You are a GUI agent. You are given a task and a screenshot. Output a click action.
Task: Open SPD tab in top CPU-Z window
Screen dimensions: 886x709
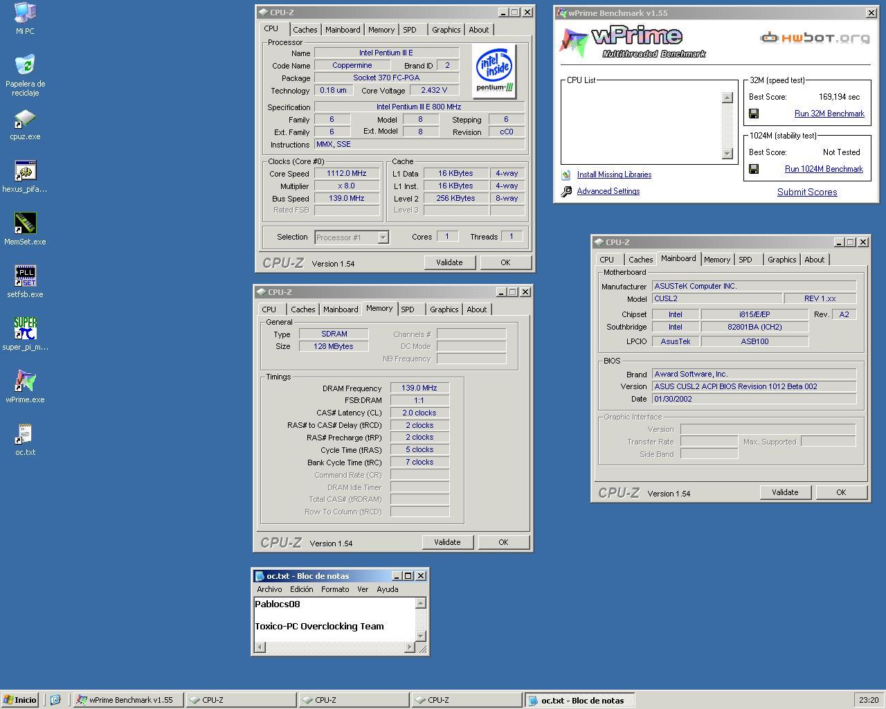tap(410, 30)
